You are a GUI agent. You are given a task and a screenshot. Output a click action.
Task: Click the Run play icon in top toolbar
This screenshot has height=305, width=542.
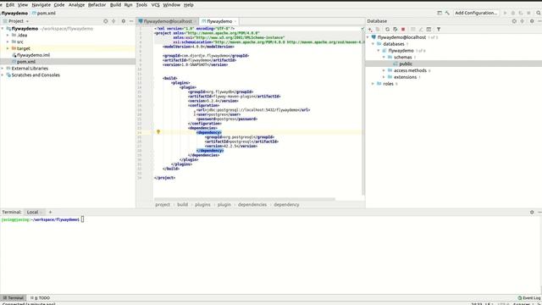[505, 13]
